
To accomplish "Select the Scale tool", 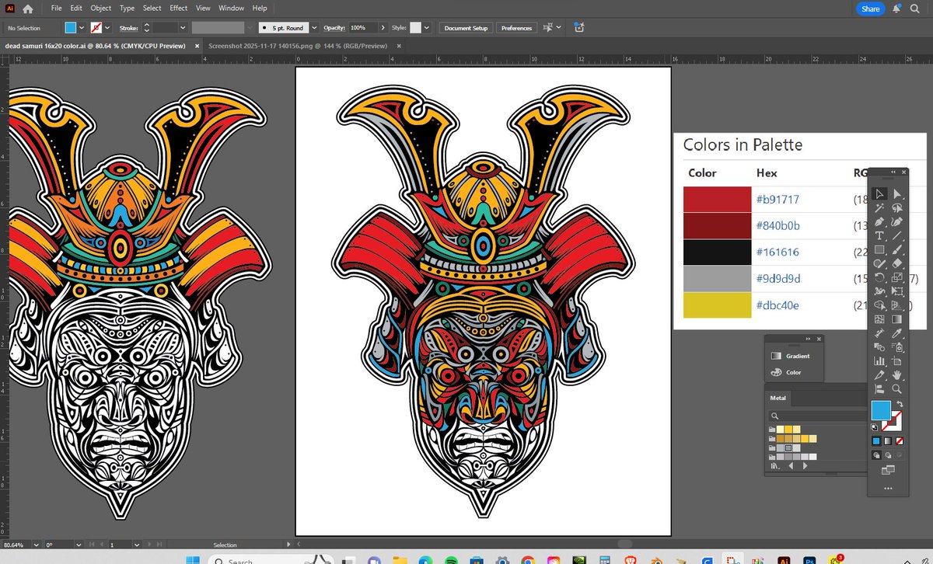I will 897,277.
